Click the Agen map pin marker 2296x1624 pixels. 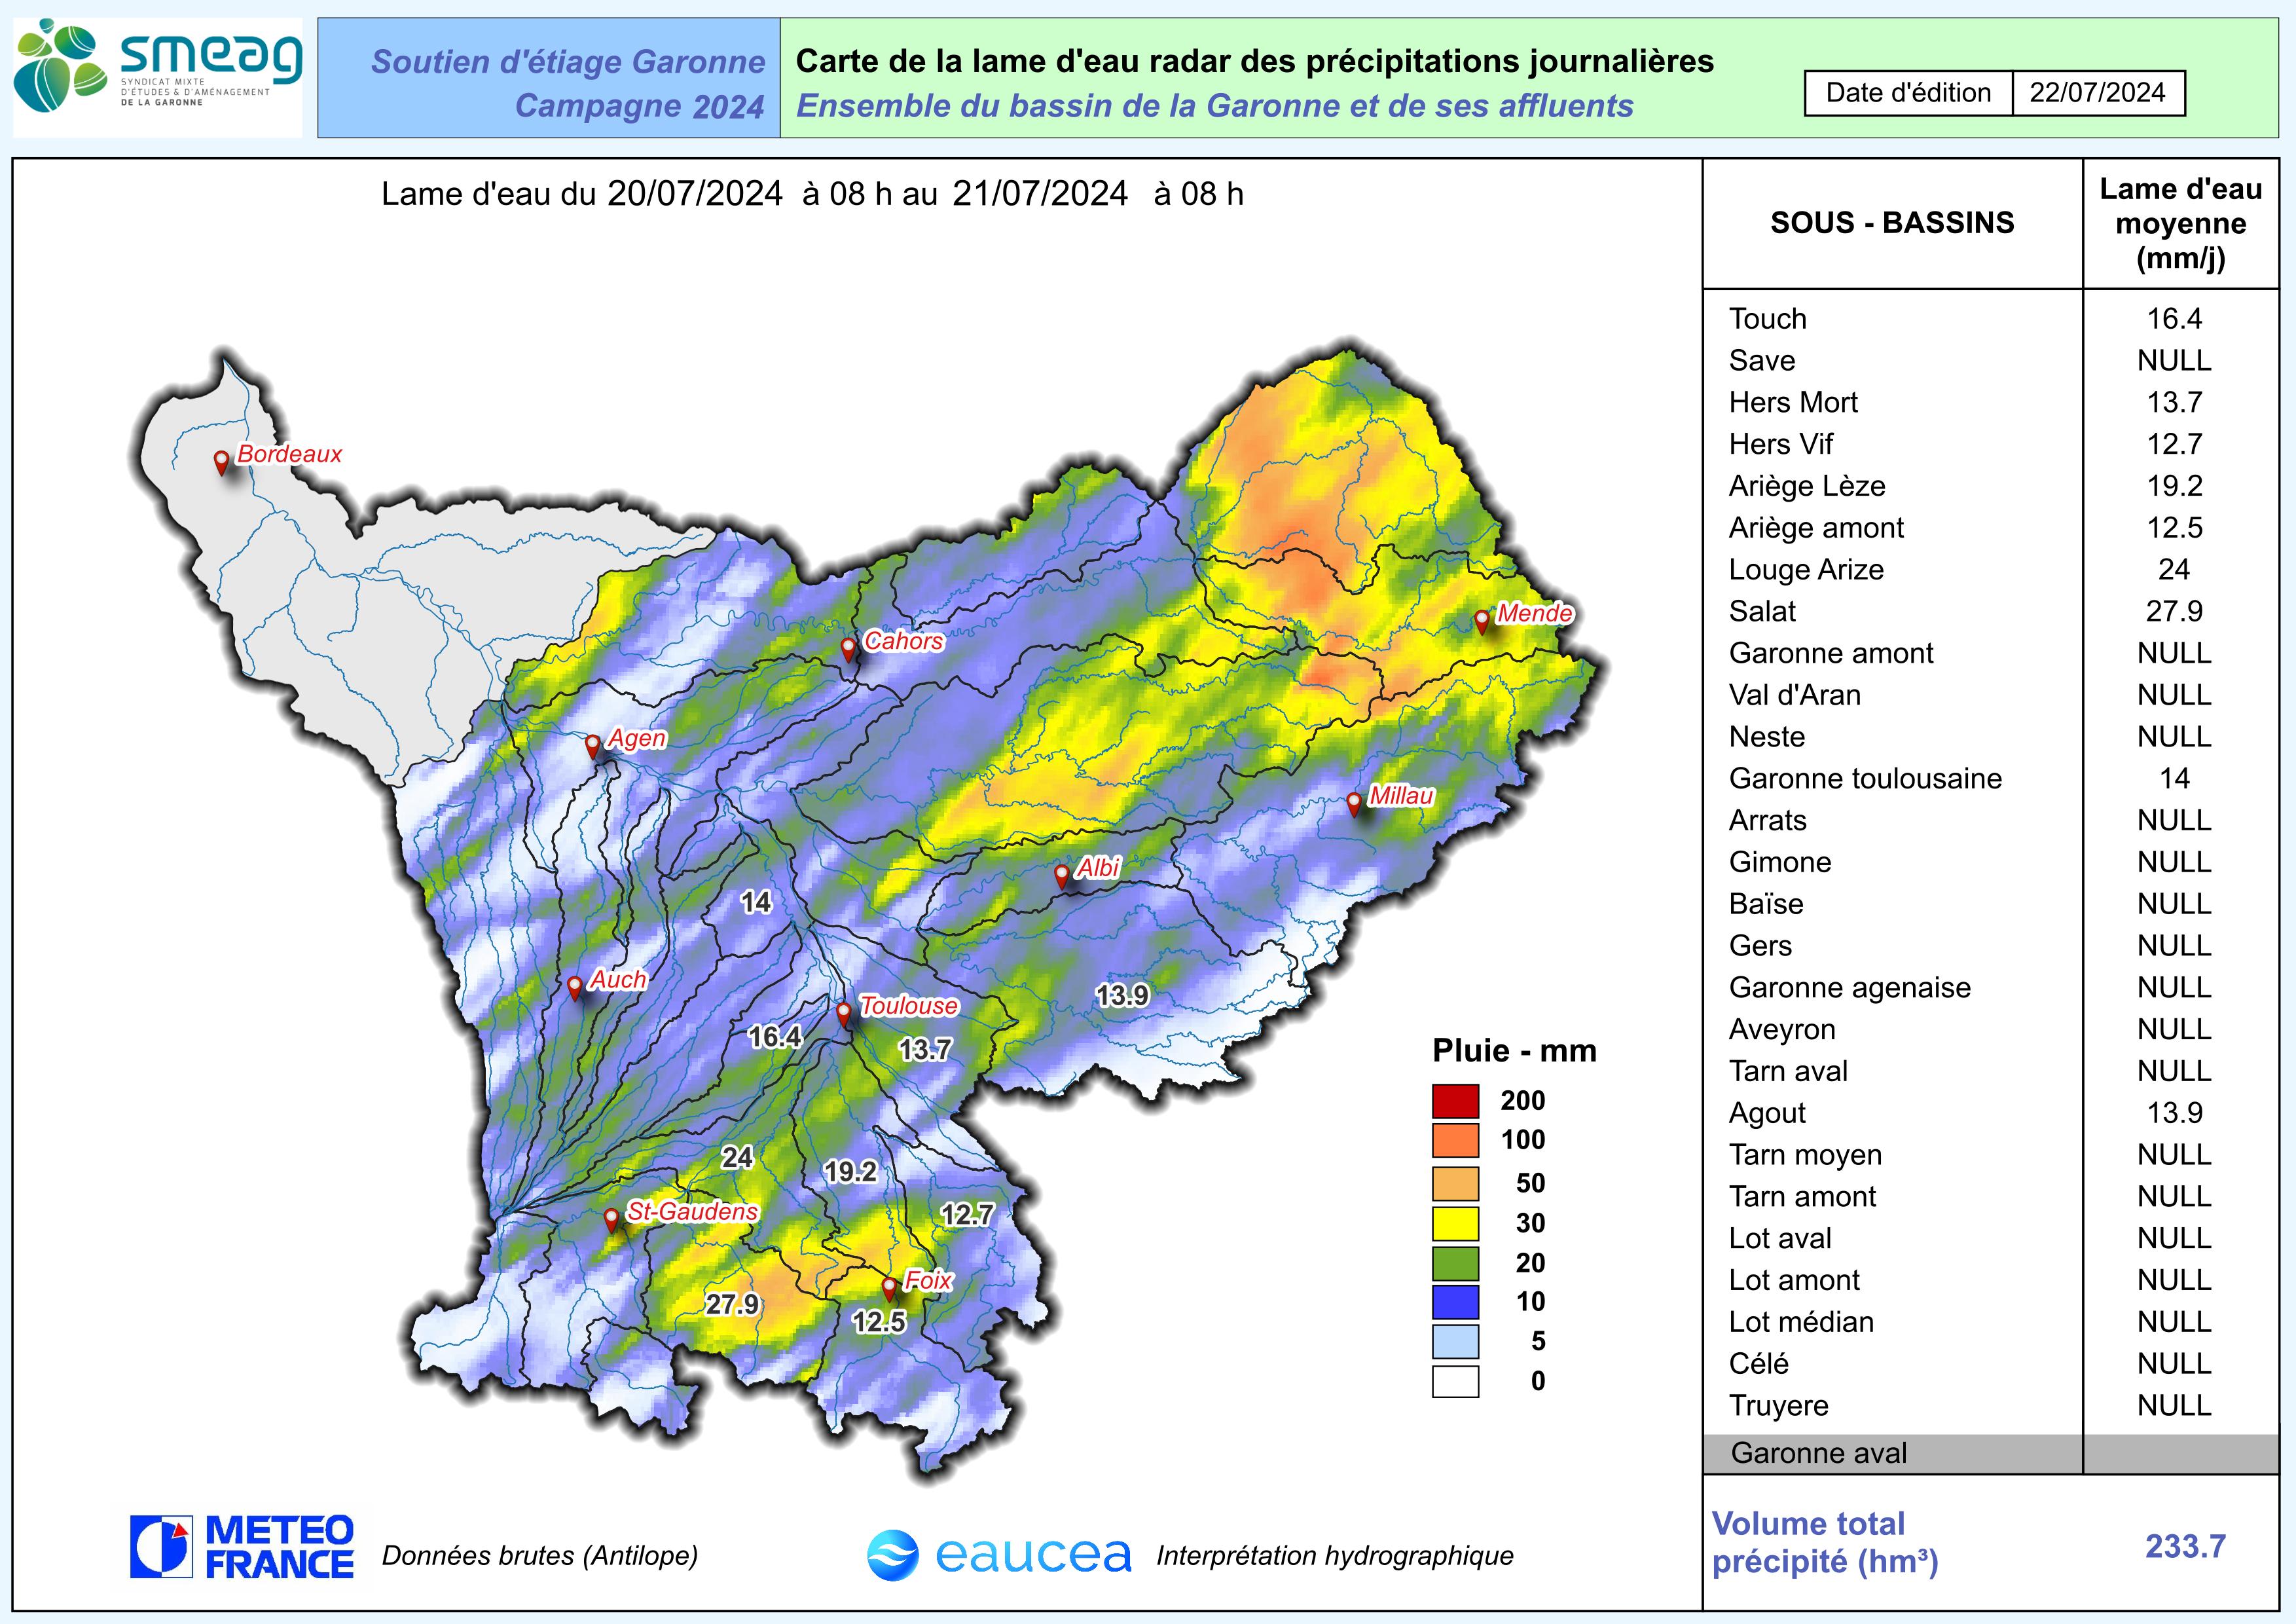click(592, 746)
